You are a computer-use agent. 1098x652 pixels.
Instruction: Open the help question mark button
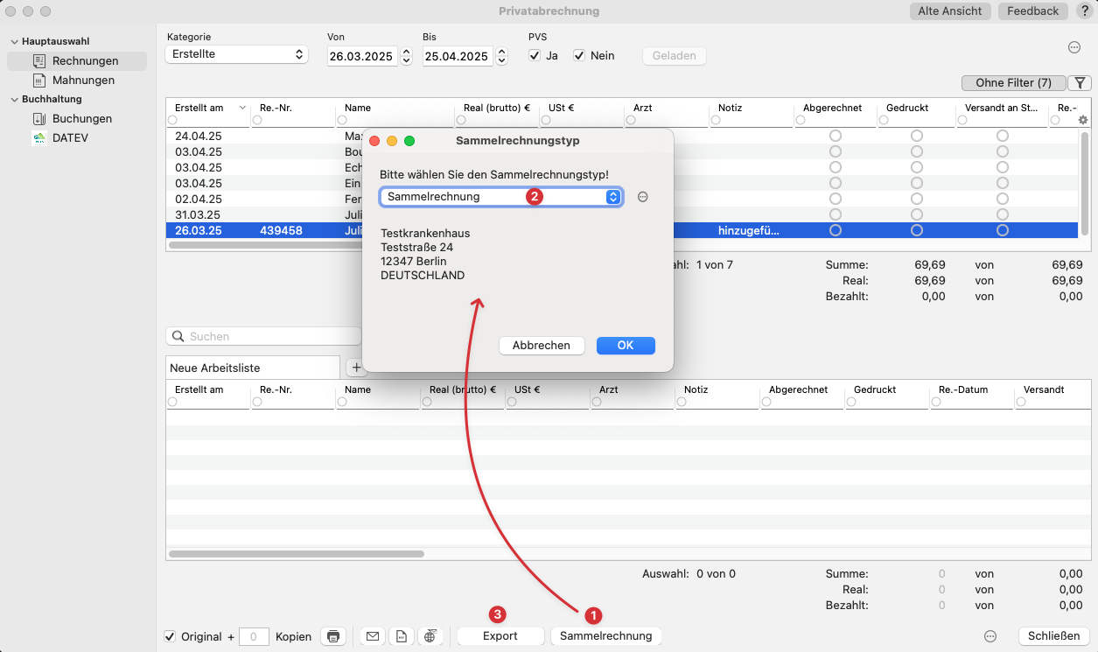pos(1083,11)
